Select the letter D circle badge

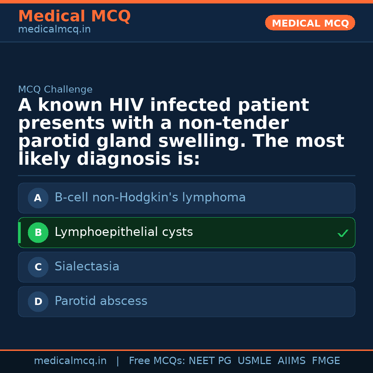click(38, 302)
